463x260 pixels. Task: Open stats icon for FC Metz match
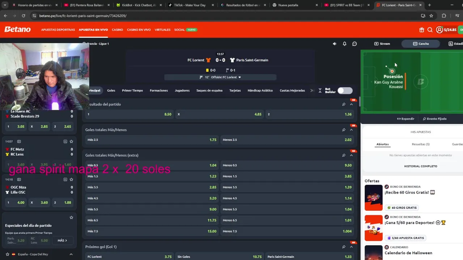[x=65, y=142]
